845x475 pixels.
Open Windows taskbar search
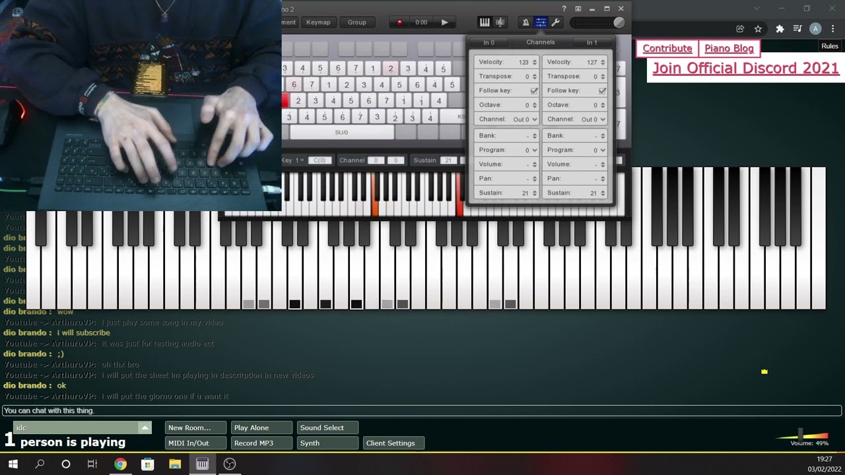pyautogui.click(x=40, y=464)
